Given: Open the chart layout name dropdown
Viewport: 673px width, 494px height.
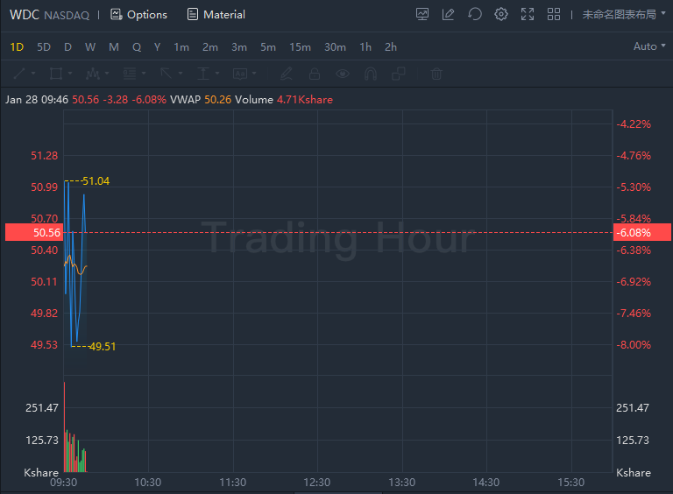Looking at the screenshot, I should click(x=625, y=14).
